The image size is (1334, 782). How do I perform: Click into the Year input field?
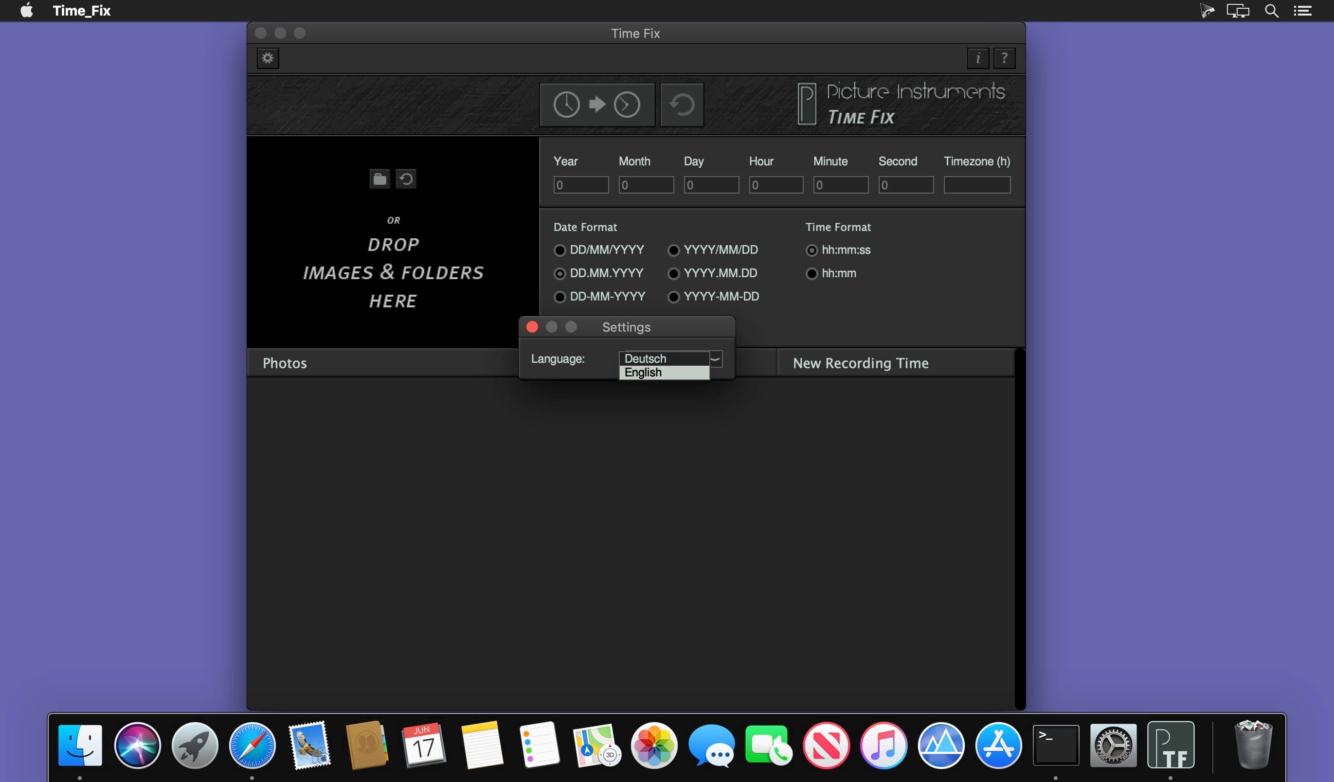pyautogui.click(x=581, y=185)
